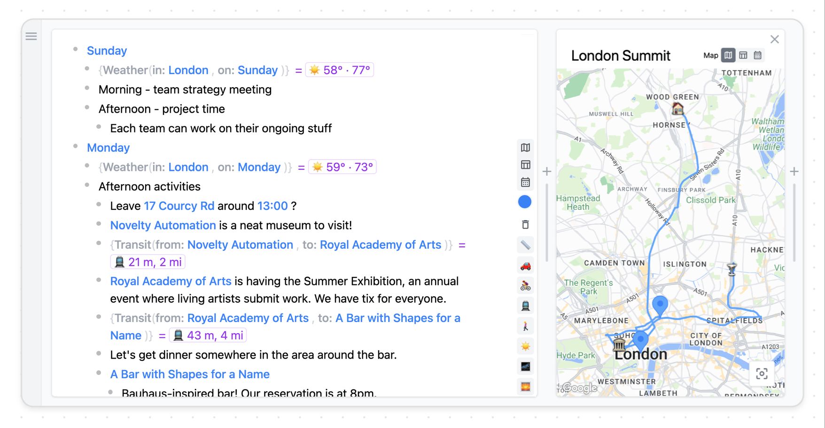Choose the train transit icon in toolbar
This screenshot has width=825, height=428.
click(525, 306)
